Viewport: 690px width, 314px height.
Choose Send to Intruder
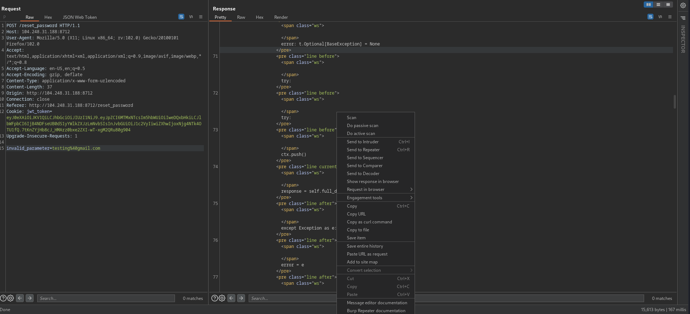point(376,142)
